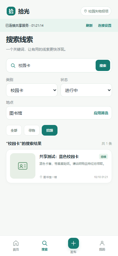The width and height of the screenshot is (118, 256).
Task: Open the 校园失物招领 location selector
Action: click(x=96, y=11)
